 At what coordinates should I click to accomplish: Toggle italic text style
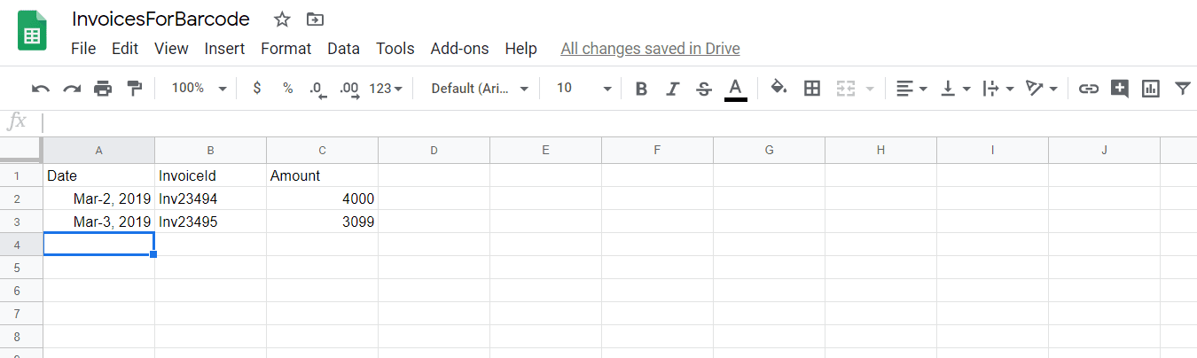pos(672,89)
